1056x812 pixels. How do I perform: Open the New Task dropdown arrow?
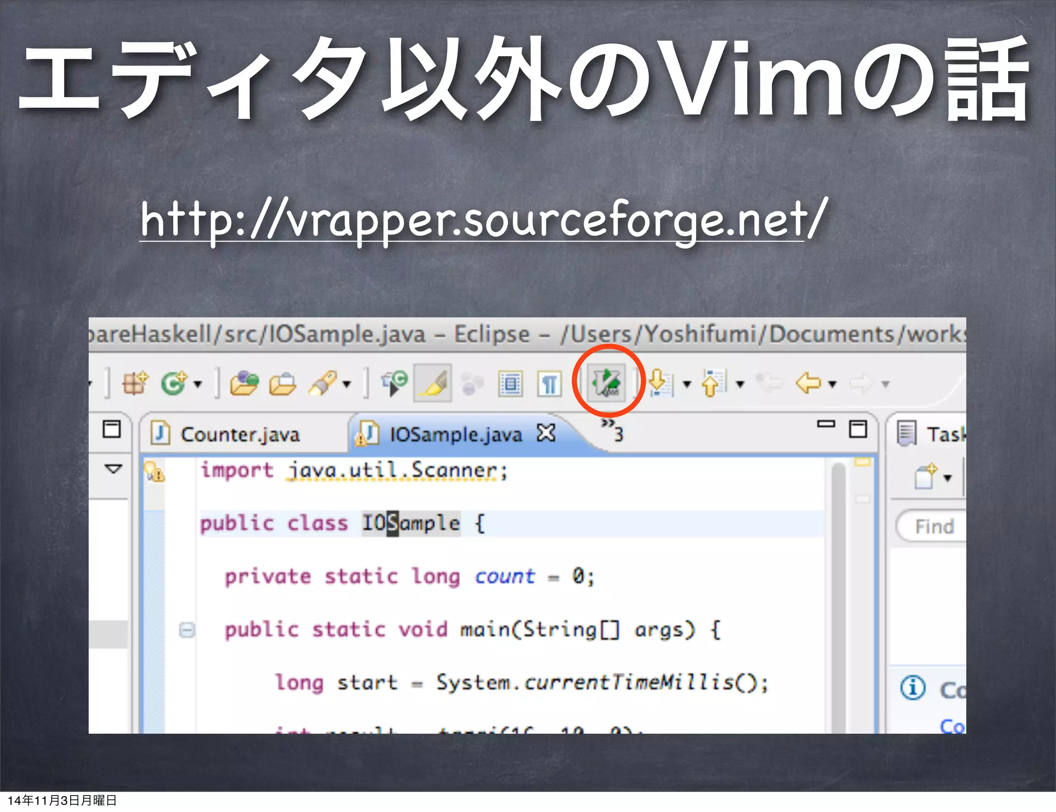click(x=948, y=478)
